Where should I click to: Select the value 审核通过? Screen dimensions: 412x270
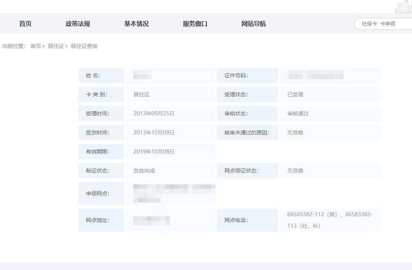click(x=298, y=113)
